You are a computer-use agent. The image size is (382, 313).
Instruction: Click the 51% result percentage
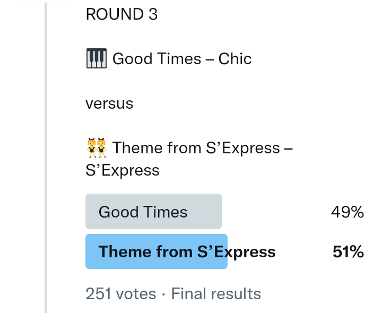[348, 252]
